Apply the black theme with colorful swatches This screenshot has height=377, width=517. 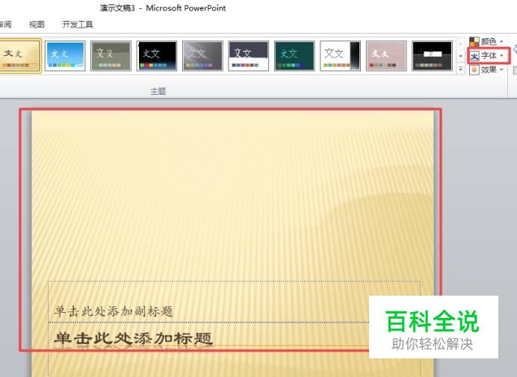[x=157, y=56]
